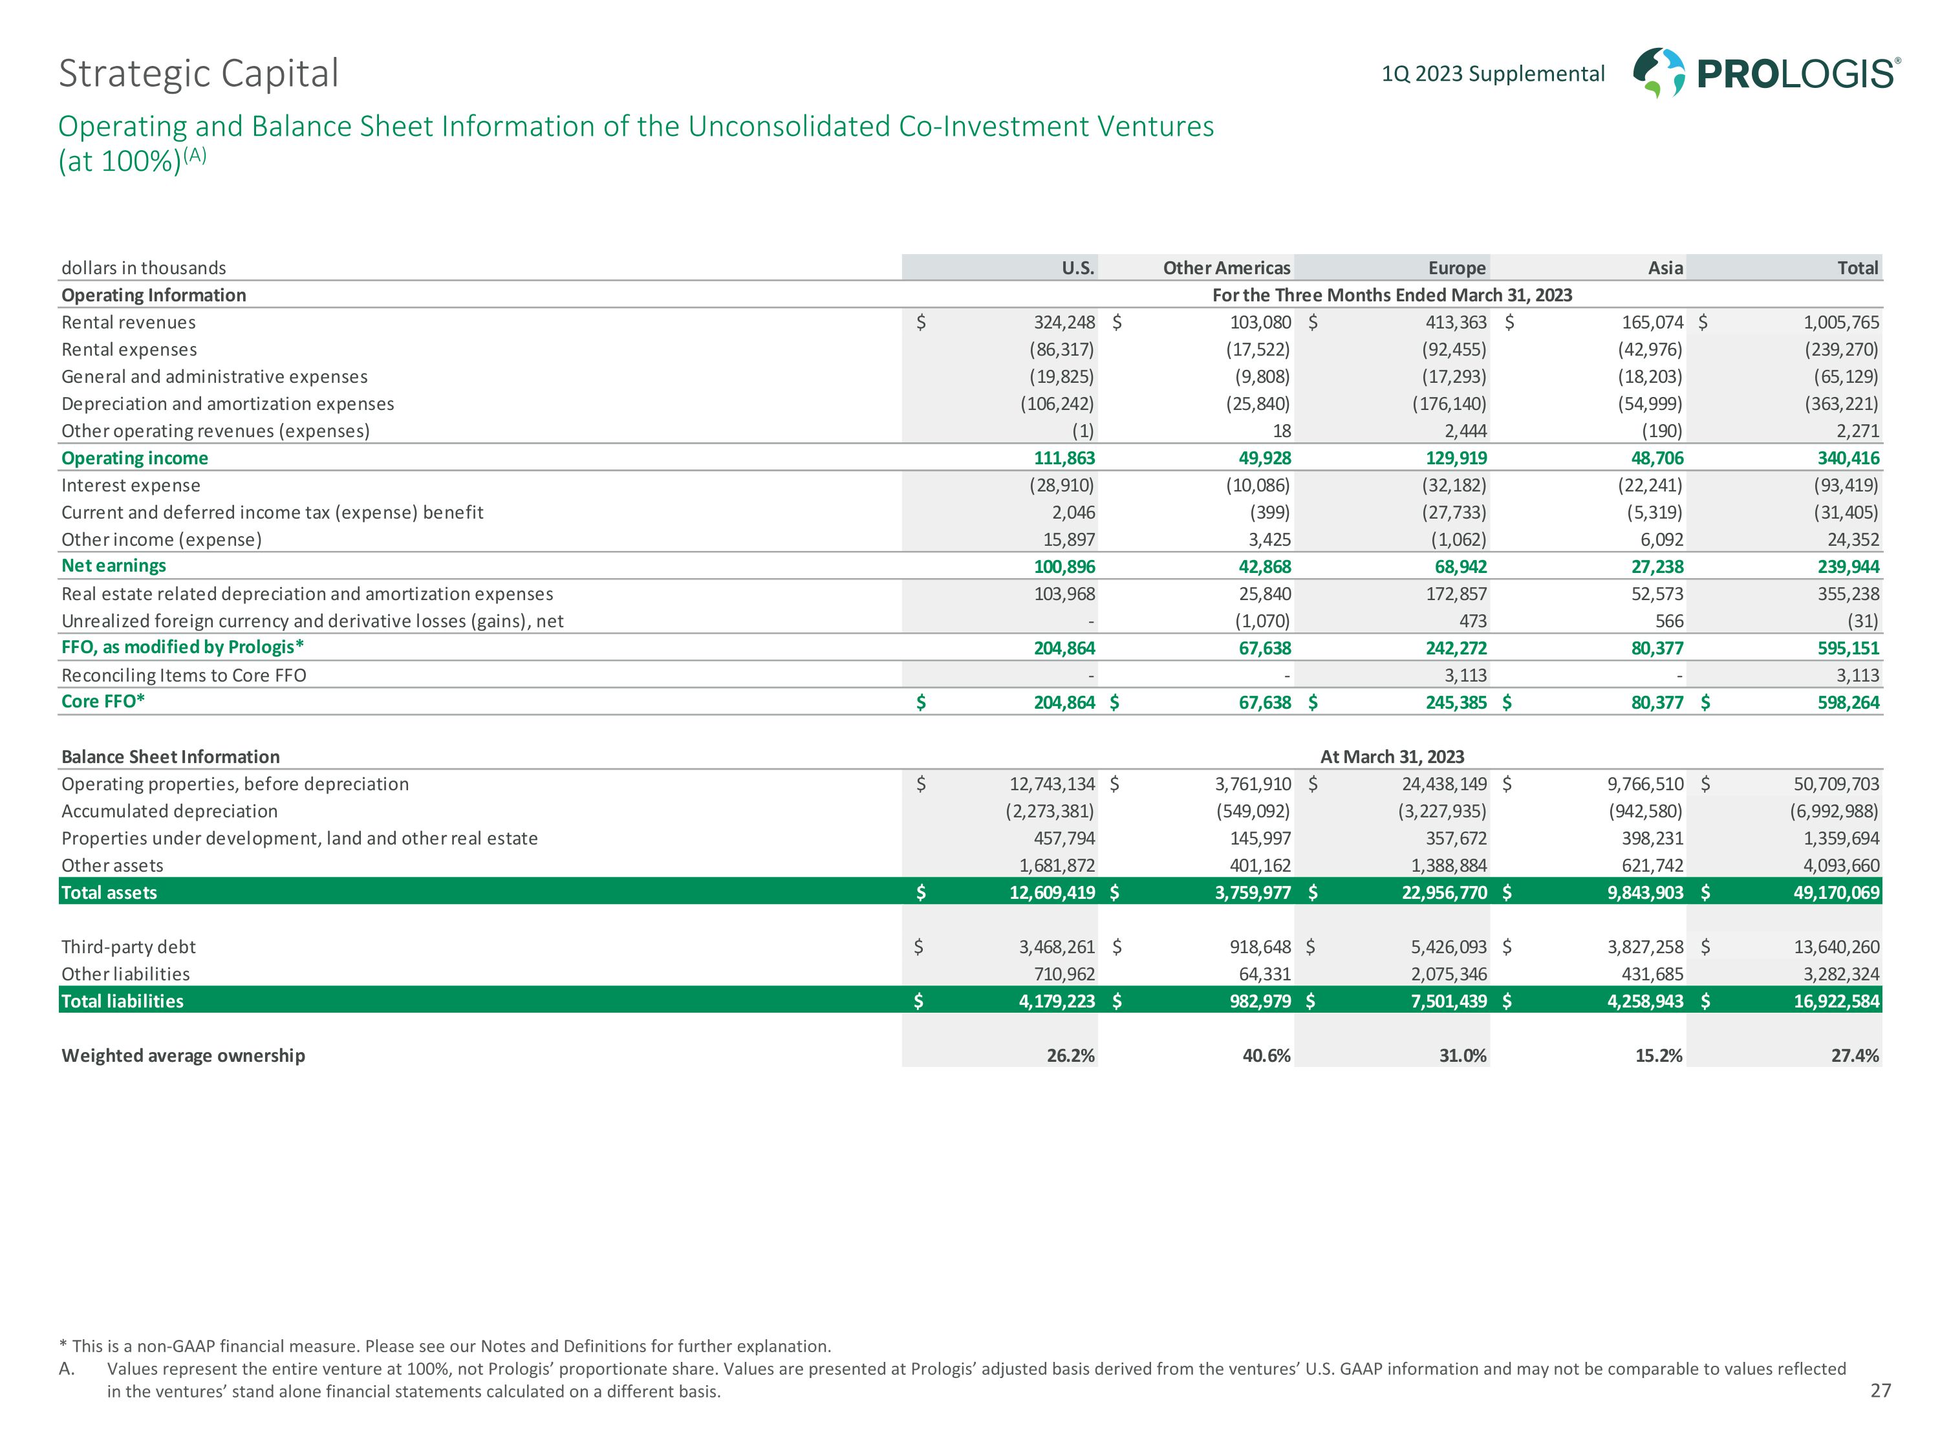
Task: Click the green Total assets row label
Action: point(109,892)
